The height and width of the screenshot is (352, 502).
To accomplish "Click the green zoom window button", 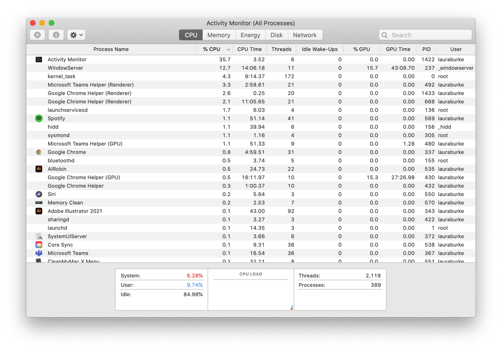I will (51, 23).
